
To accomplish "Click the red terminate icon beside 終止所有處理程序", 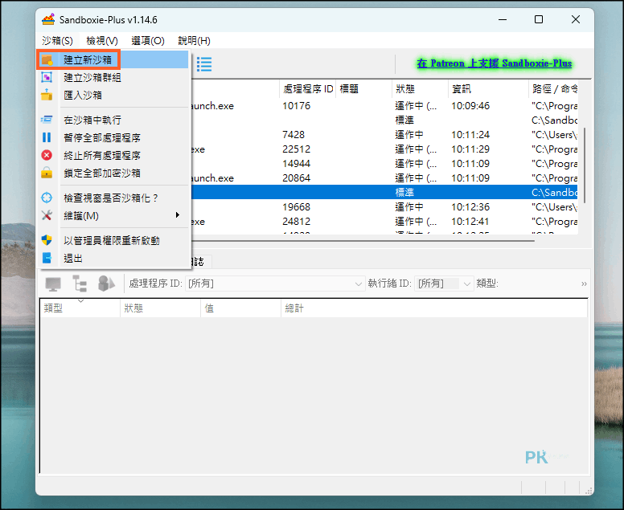I will coord(47,155).
